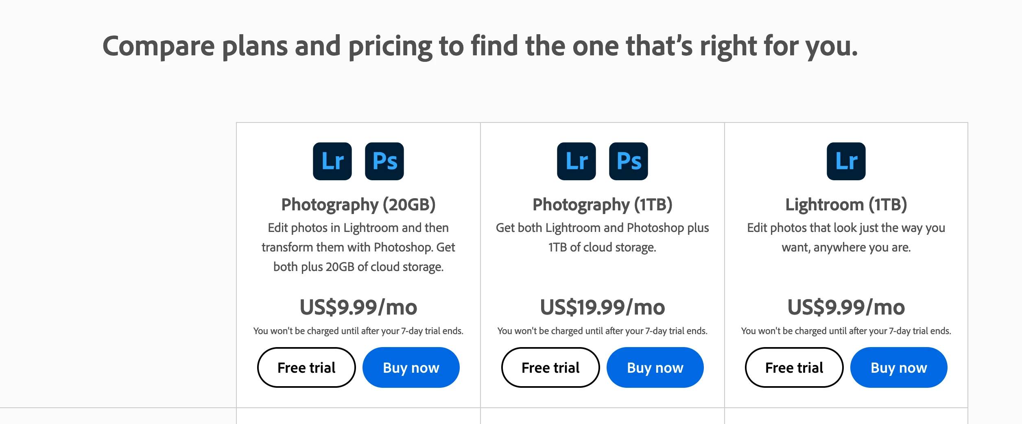This screenshot has height=424, width=1022.
Task: Select the Lightroom (1TB) plan title
Action: click(846, 205)
